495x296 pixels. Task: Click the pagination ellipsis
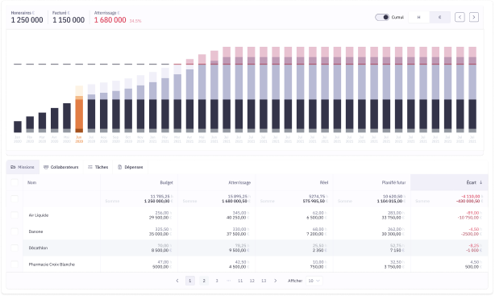click(229, 281)
